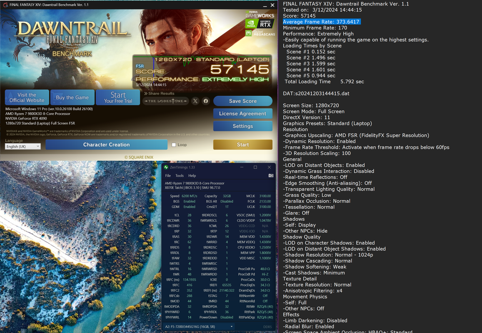Click 'DirectX Version: 11' line
Screen dimensions: 482x333
coord(307,117)
